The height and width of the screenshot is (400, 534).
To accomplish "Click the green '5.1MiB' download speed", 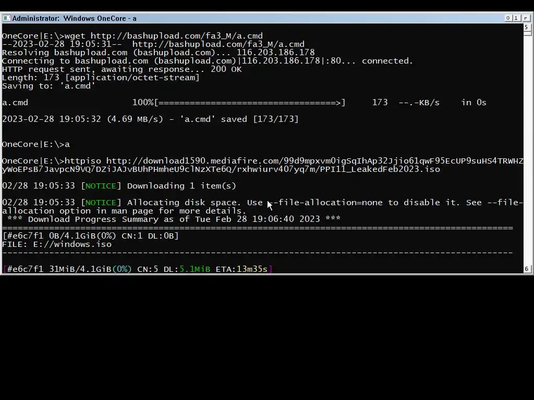I will (195, 269).
